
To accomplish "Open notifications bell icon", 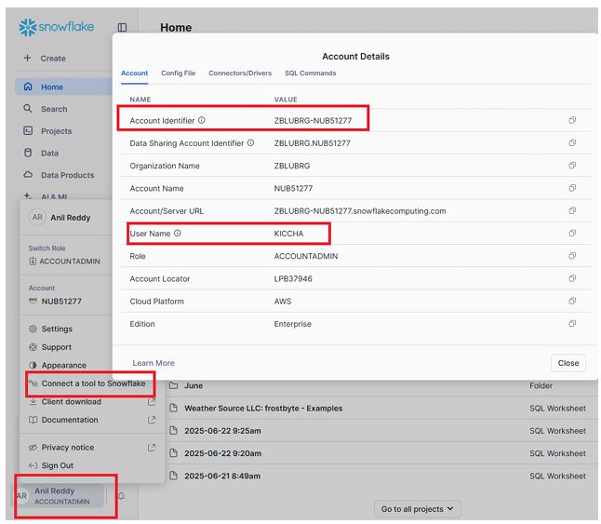I will pos(121,496).
